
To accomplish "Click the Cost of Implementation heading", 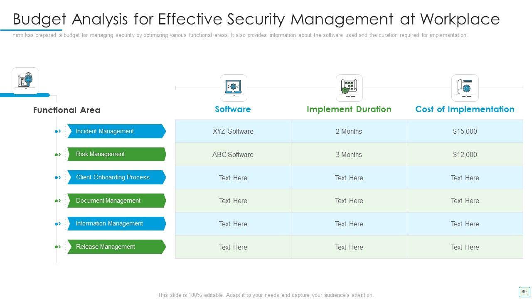I will tap(465, 109).
